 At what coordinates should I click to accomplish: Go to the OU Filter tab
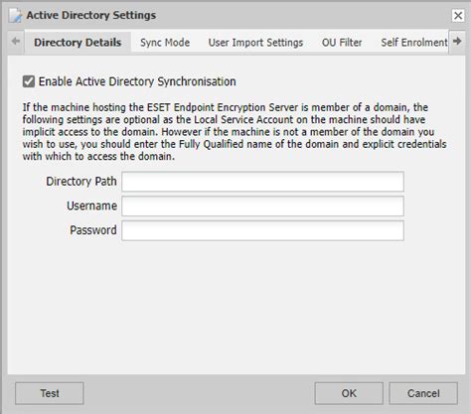(342, 43)
